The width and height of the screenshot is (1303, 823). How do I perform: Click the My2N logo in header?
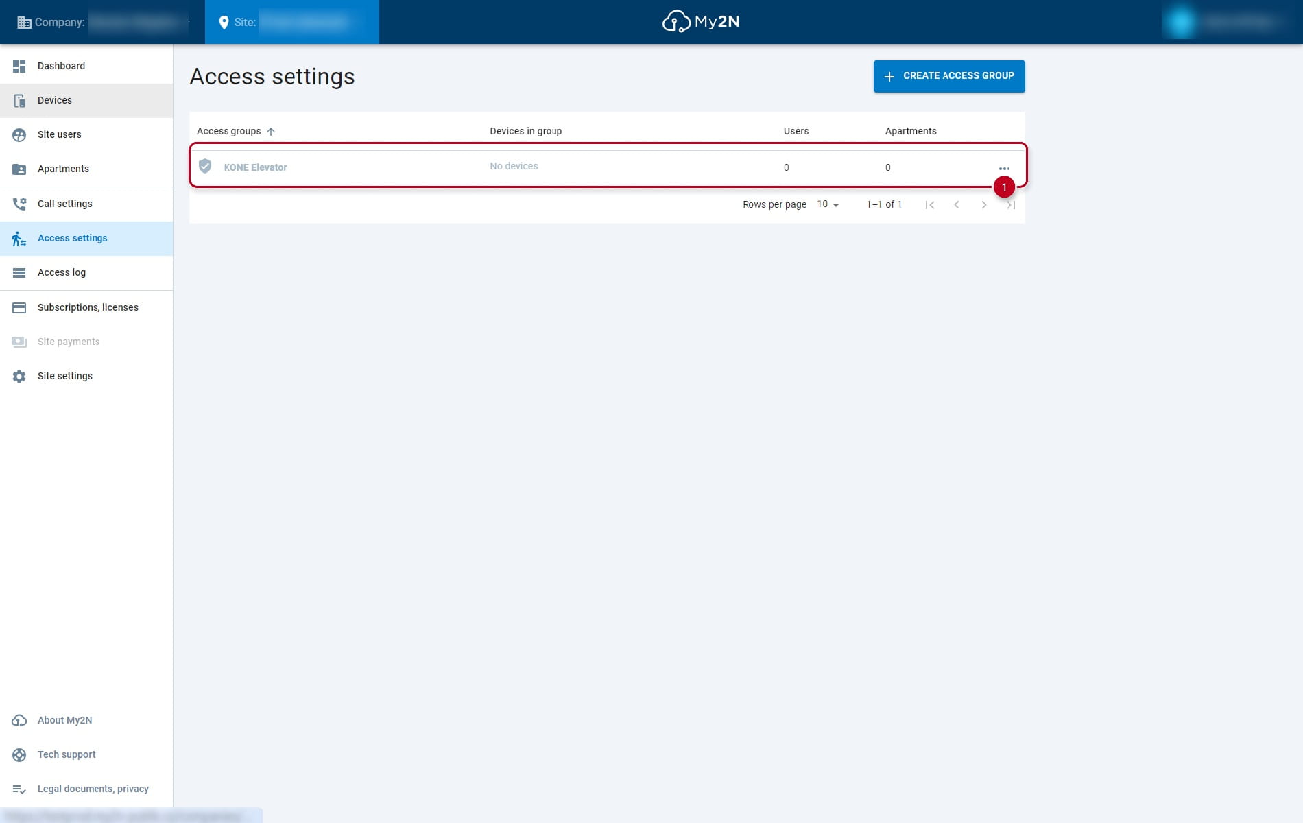(x=701, y=21)
